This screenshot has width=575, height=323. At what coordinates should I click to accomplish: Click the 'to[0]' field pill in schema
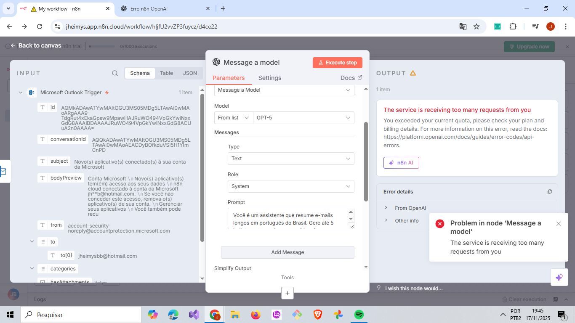coord(61,255)
